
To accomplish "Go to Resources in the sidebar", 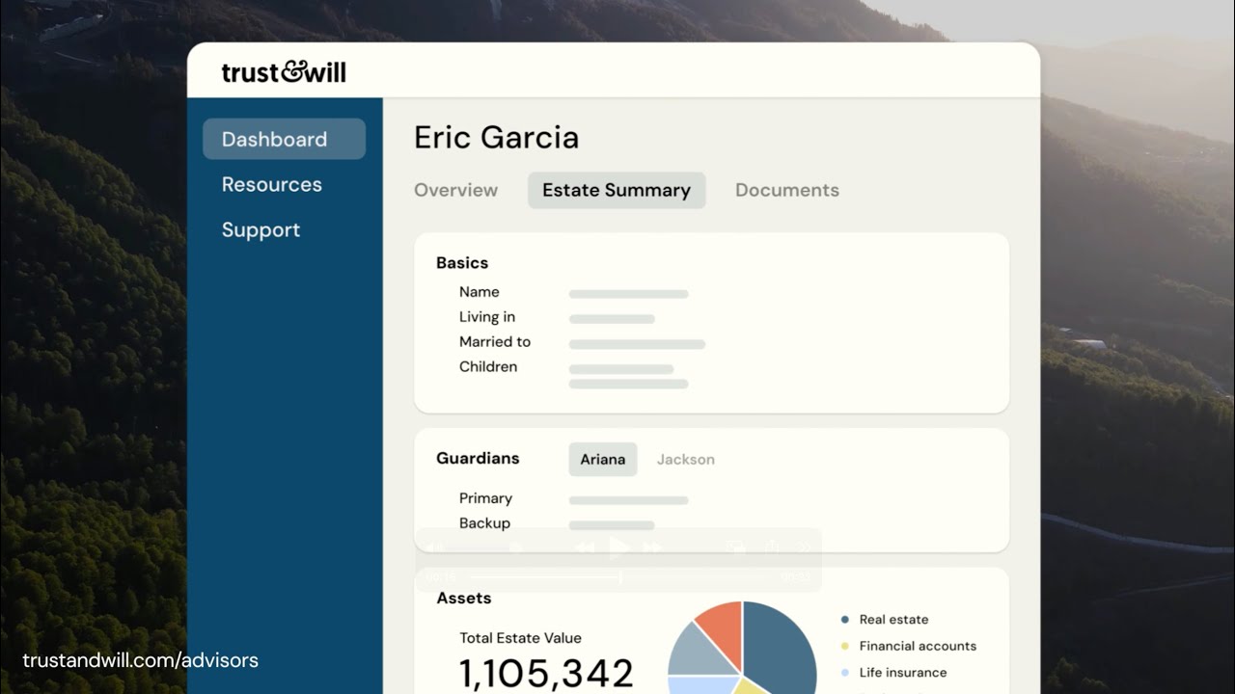I will (x=272, y=184).
